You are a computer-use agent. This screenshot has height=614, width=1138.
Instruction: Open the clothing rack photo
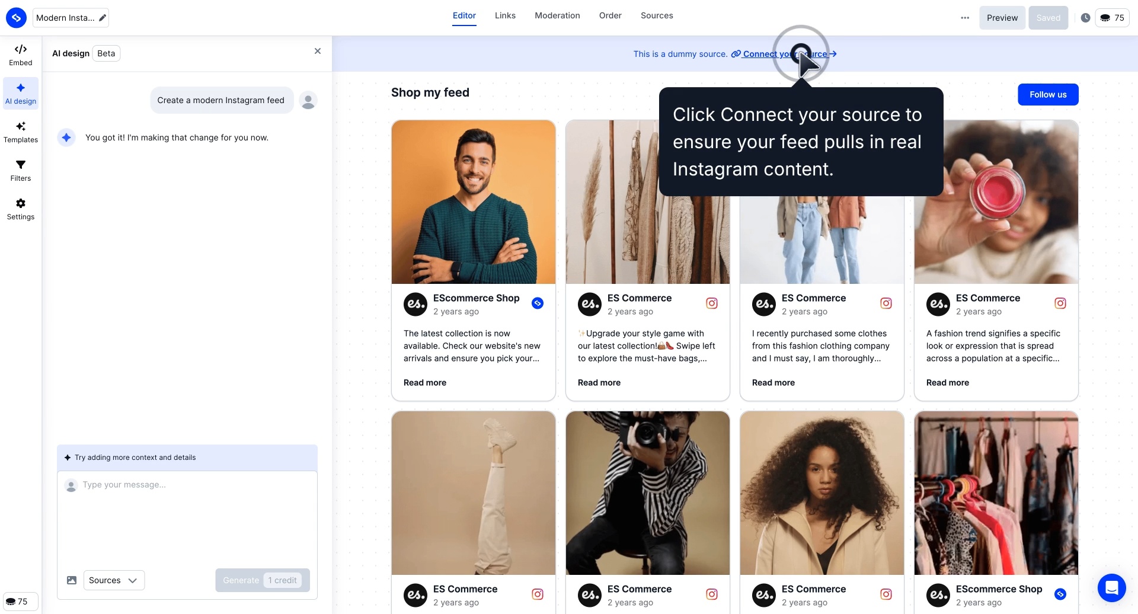point(996,493)
